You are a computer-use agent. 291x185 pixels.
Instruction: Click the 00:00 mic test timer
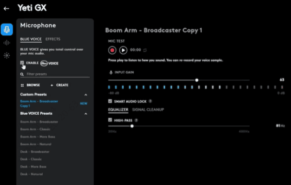135,50
